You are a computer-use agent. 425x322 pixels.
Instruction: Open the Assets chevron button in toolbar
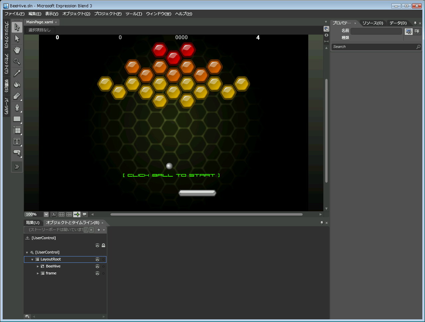click(17, 167)
